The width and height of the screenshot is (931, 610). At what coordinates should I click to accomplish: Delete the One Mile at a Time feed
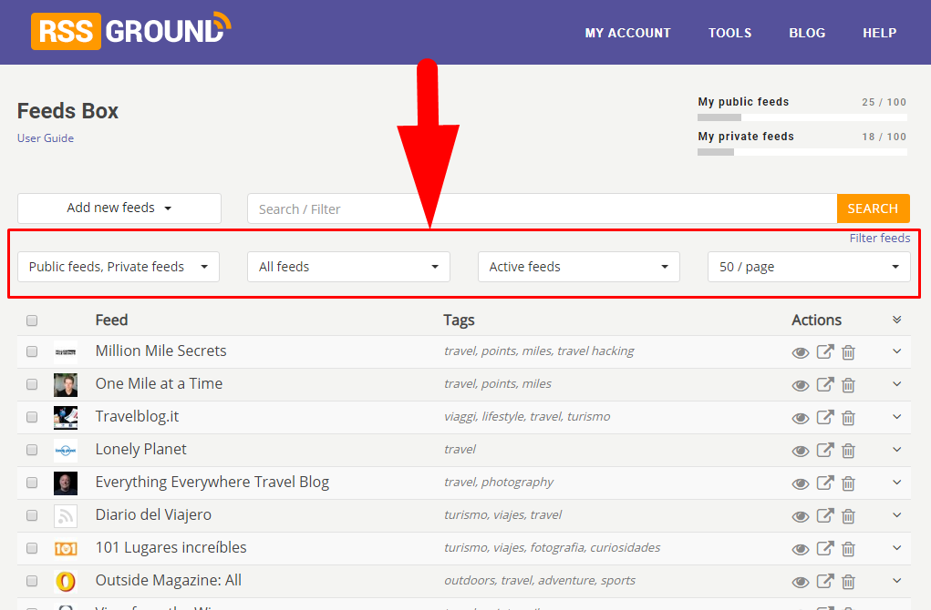click(x=848, y=385)
